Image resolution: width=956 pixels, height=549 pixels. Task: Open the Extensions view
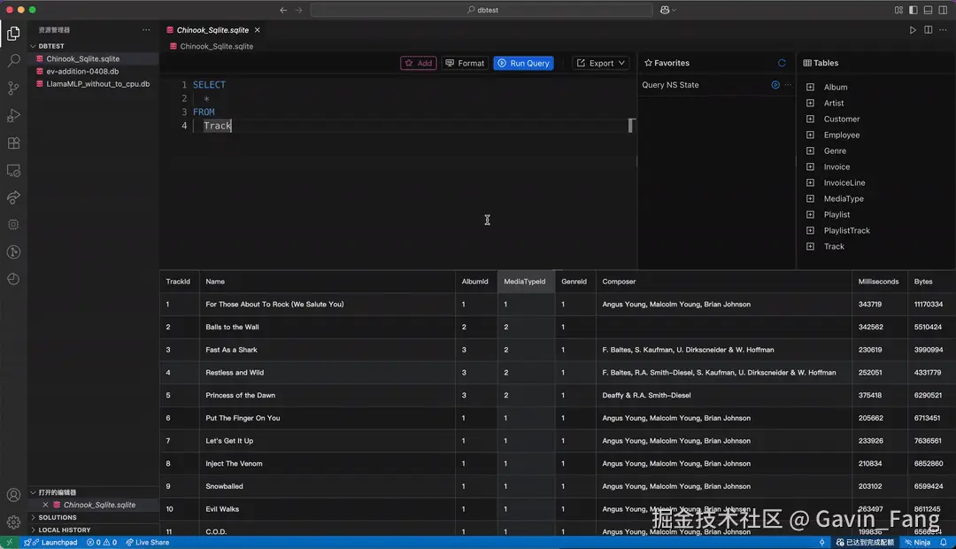[13, 143]
